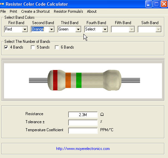Open the Fourth Band Select dropdown
Screen dimensions: 168x158
coord(105,29)
